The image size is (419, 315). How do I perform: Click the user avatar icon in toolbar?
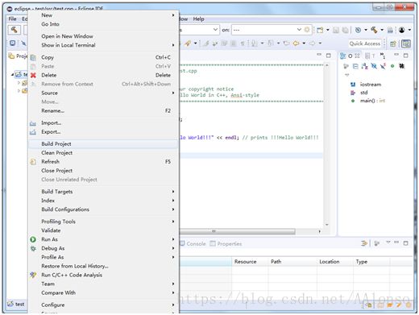coord(401,30)
